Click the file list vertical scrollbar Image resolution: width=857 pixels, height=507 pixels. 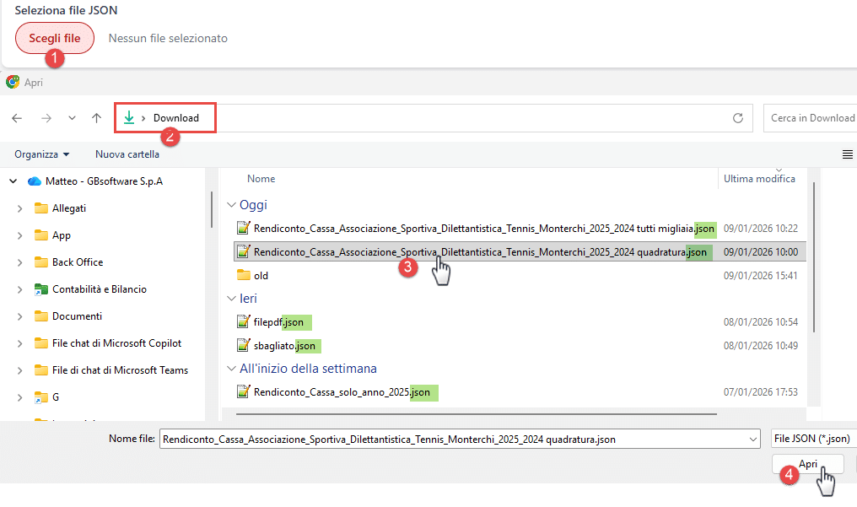point(814,256)
